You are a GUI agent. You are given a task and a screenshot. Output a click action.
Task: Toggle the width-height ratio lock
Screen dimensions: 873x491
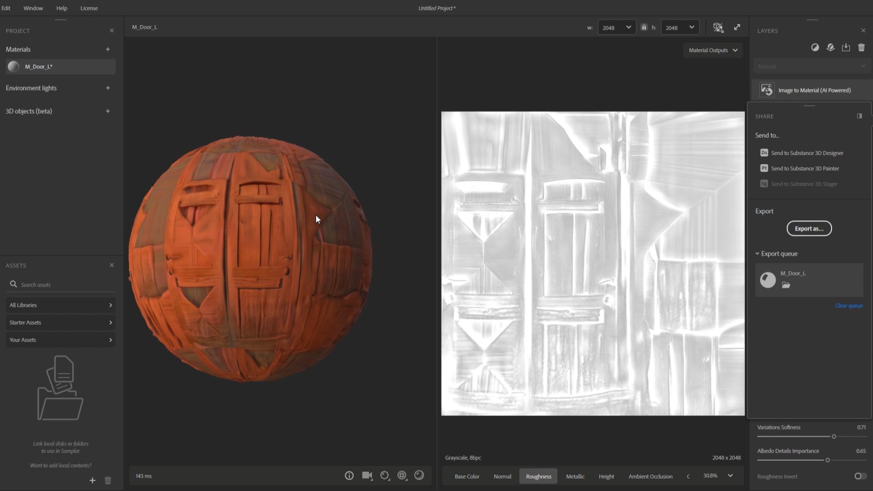(644, 27)
